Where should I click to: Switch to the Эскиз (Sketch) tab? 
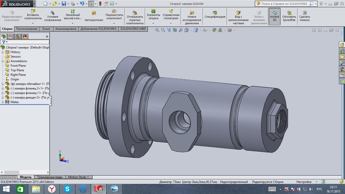click(46, 29)
